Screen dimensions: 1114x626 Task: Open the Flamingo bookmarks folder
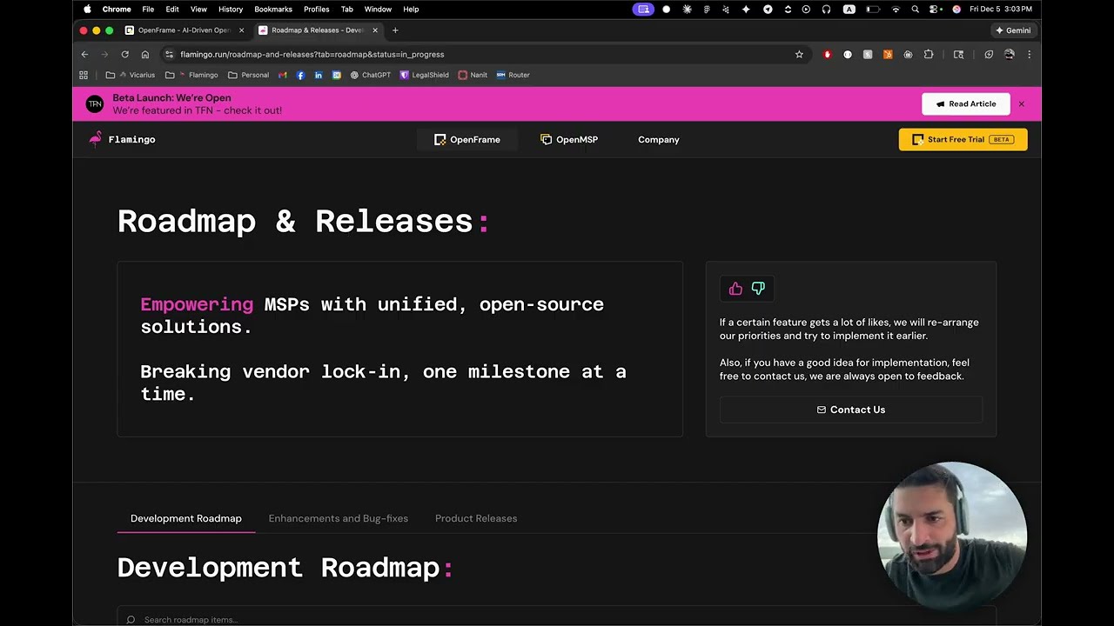click(x=191, y=75)
